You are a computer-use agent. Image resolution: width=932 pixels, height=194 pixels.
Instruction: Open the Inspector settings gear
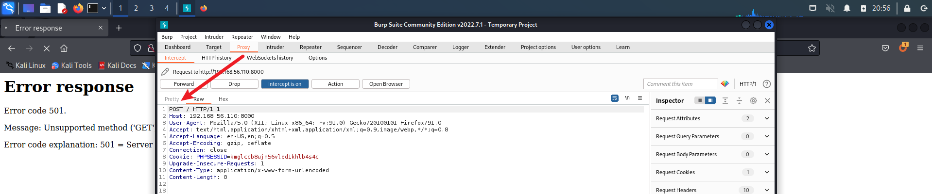point(753,100)
